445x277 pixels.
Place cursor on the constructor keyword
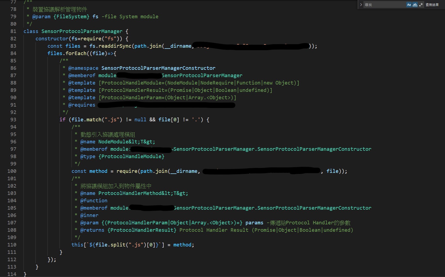click(x=52, y=39)
